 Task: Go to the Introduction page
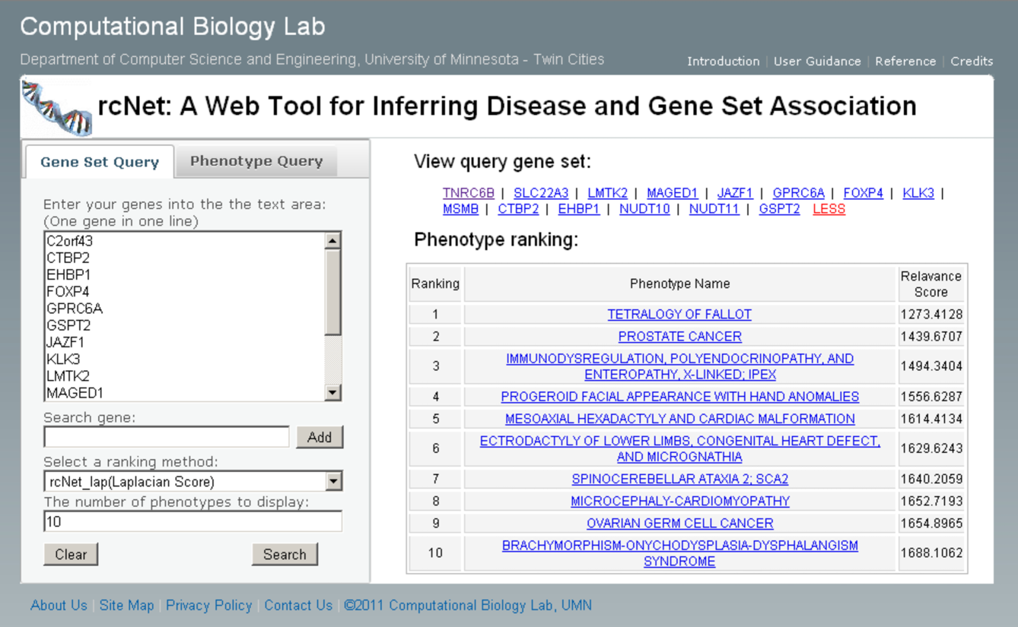point(723,62)
